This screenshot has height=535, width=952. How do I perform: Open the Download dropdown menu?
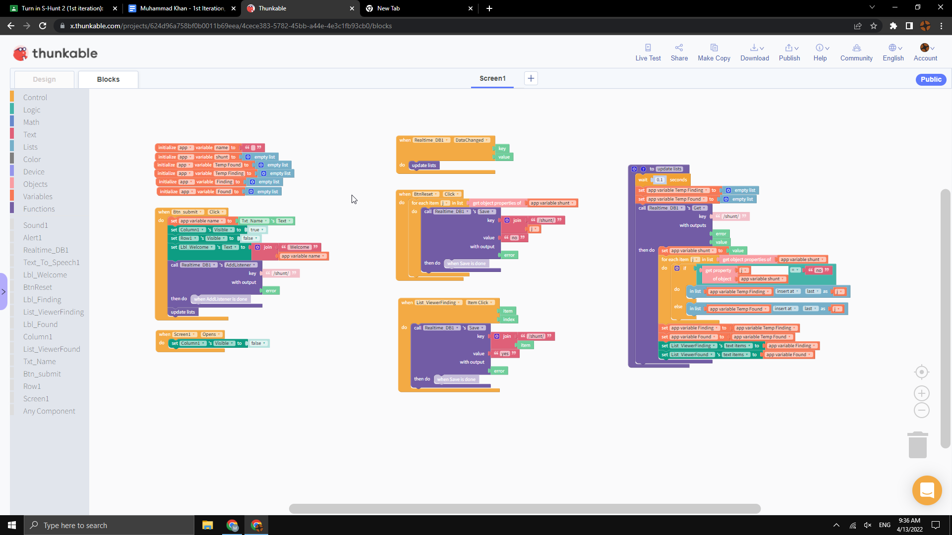tap(756, 48)
